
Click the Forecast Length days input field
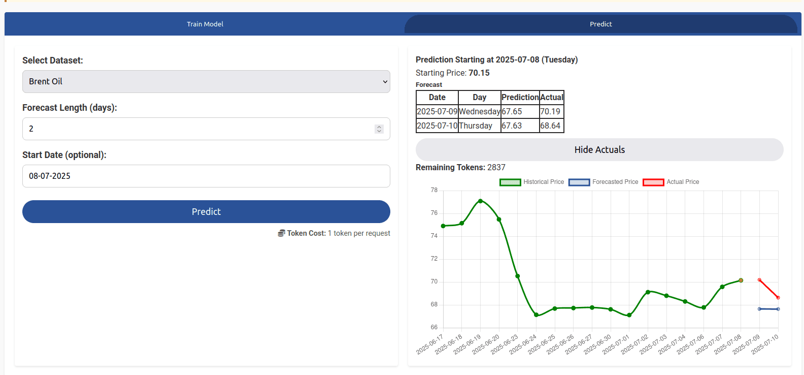click(x=198, y=129)
